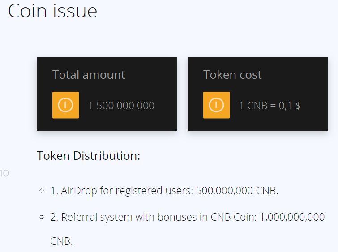The height and width of the screenshot is (252, 338).
Task: Click the bullet marker of the Referral item
Action: (x=42, y=218)
